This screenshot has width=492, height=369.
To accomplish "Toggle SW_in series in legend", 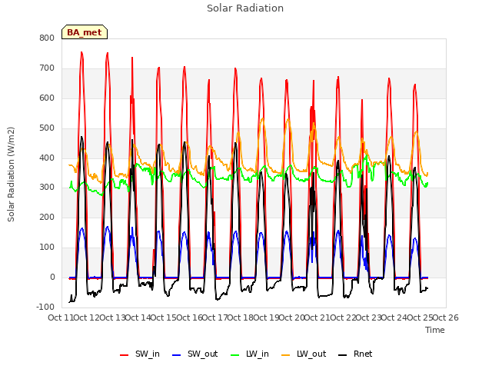I will [x=140, y=354].
